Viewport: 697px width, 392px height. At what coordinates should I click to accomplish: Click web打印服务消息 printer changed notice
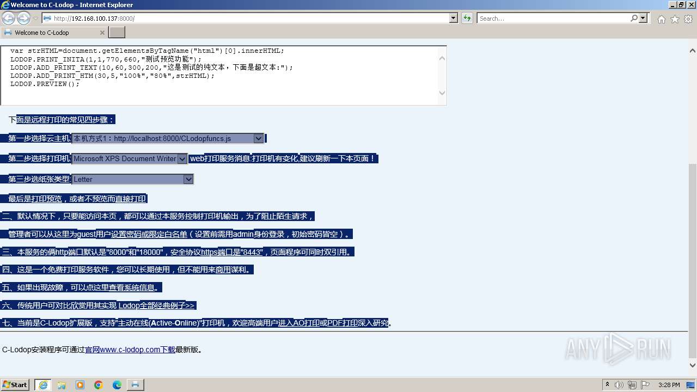(x=283, y=158)
